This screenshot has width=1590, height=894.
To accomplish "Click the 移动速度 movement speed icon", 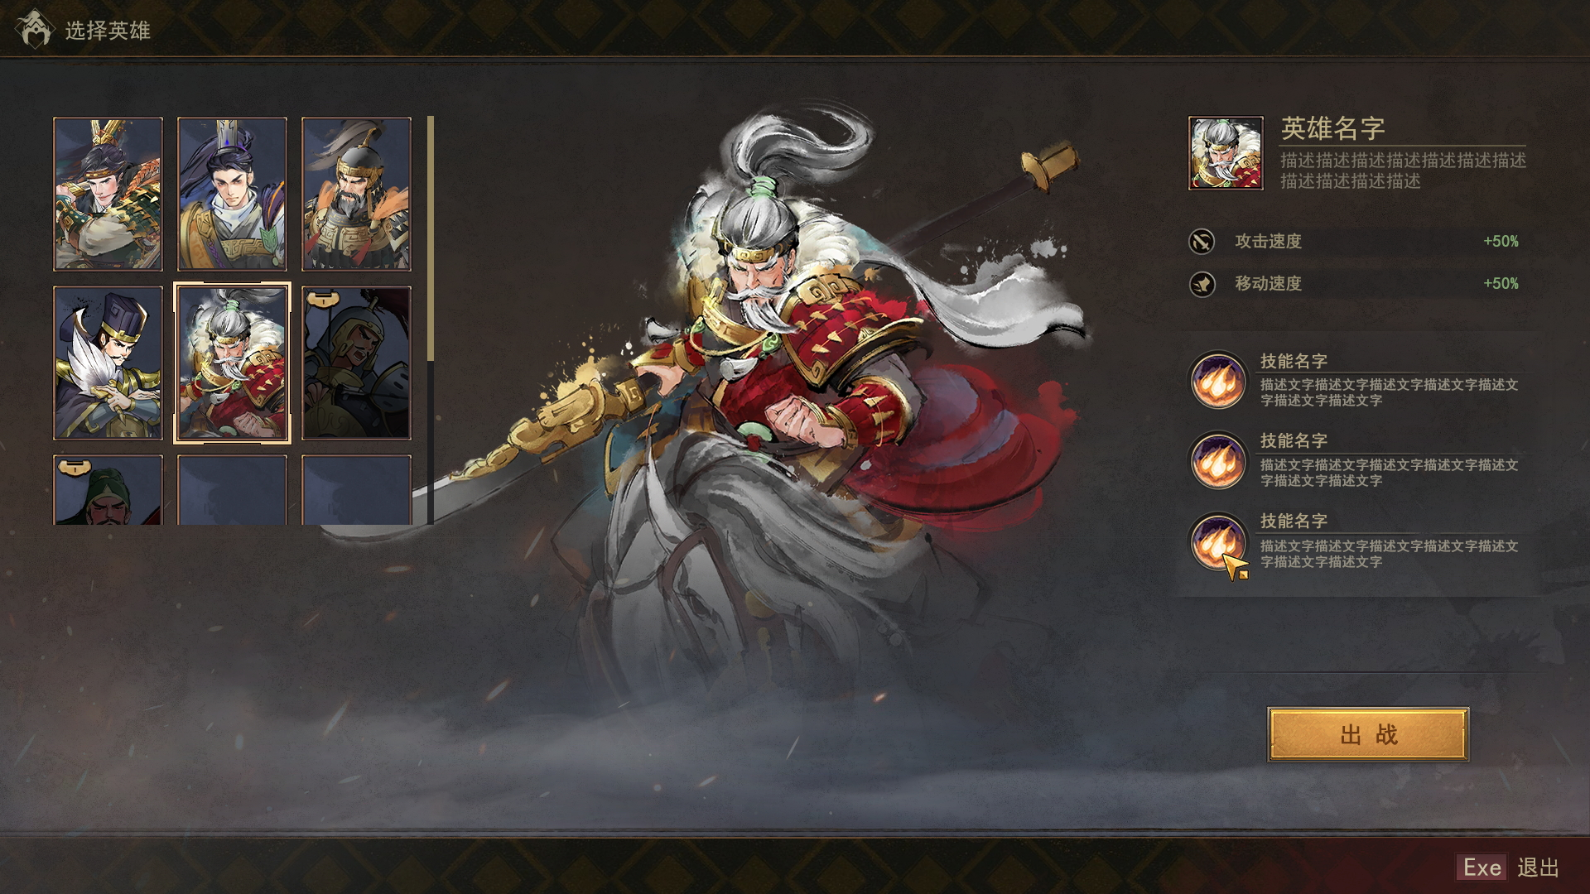I will 1202,284.
